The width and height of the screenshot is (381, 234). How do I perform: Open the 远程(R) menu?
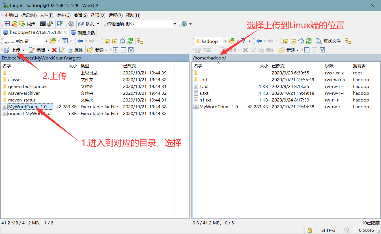coord(116,15)
